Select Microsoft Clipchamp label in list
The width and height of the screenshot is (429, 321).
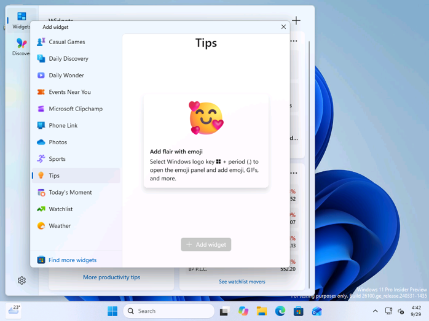point(76,109)
